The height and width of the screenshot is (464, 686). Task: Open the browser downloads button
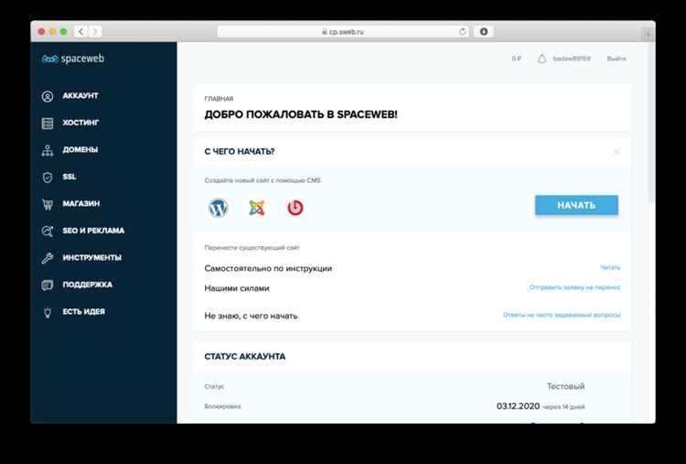click(x=484, y=31)
